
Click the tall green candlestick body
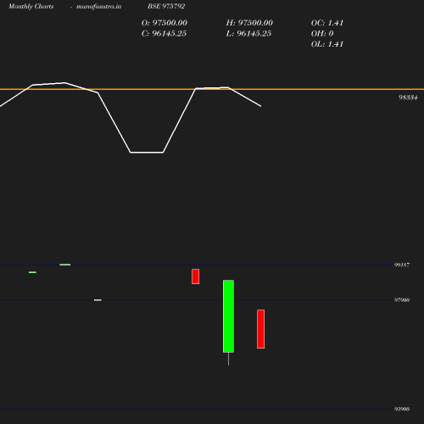click(x=228, y=316)
